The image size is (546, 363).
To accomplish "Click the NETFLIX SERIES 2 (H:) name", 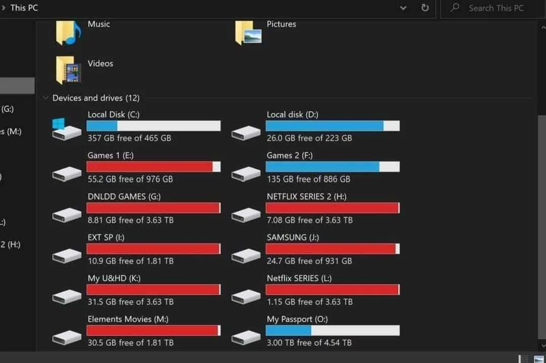I will tap(307, 196).
